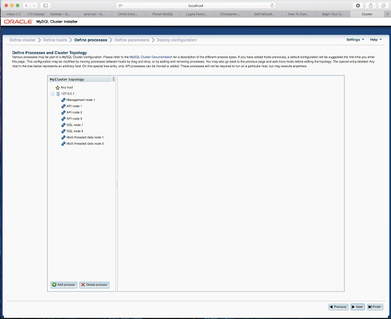Select API node 2 in tree

(74, 112)
